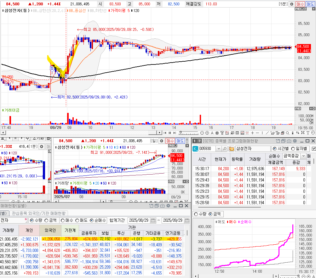Click the erase-all drawings tool
This screenshot has height=278, width=316.
278,133
